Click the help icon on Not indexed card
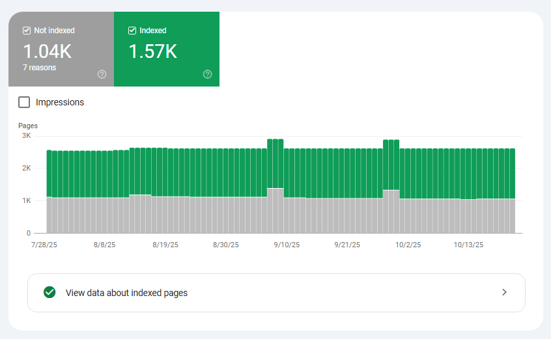Viewport: 551px width, 339px height. point(102,74)
